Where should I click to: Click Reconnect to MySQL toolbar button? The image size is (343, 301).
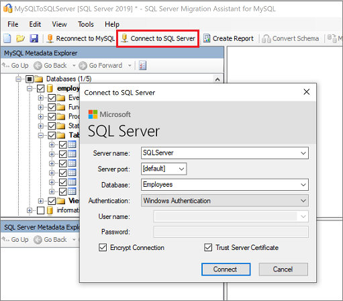(x=81, y=38)
